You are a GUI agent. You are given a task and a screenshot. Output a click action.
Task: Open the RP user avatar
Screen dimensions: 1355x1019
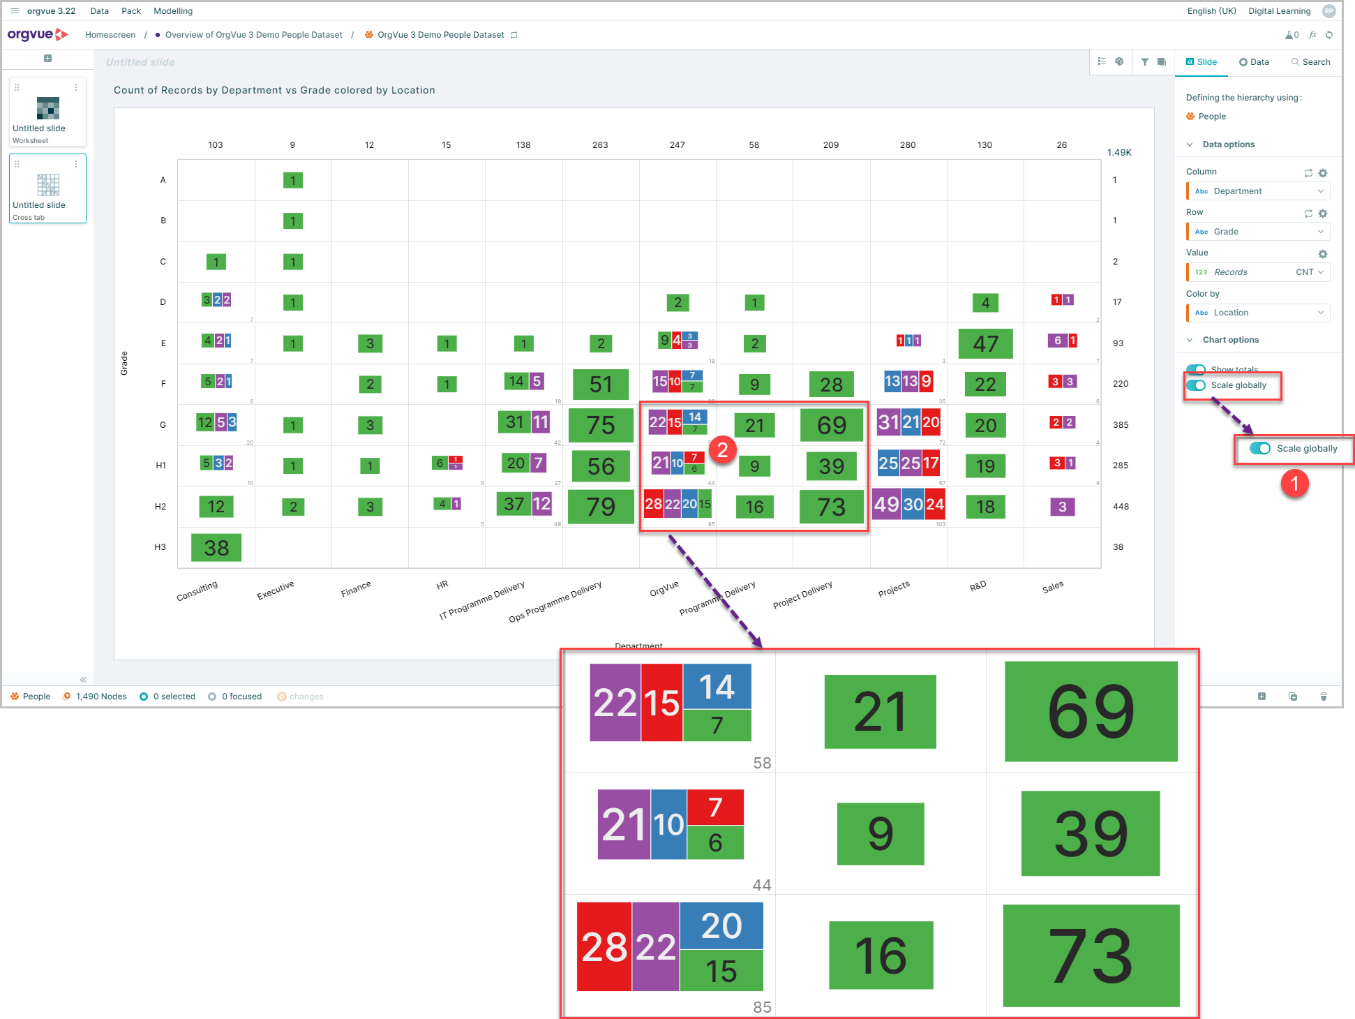(x=1329, y=11)
